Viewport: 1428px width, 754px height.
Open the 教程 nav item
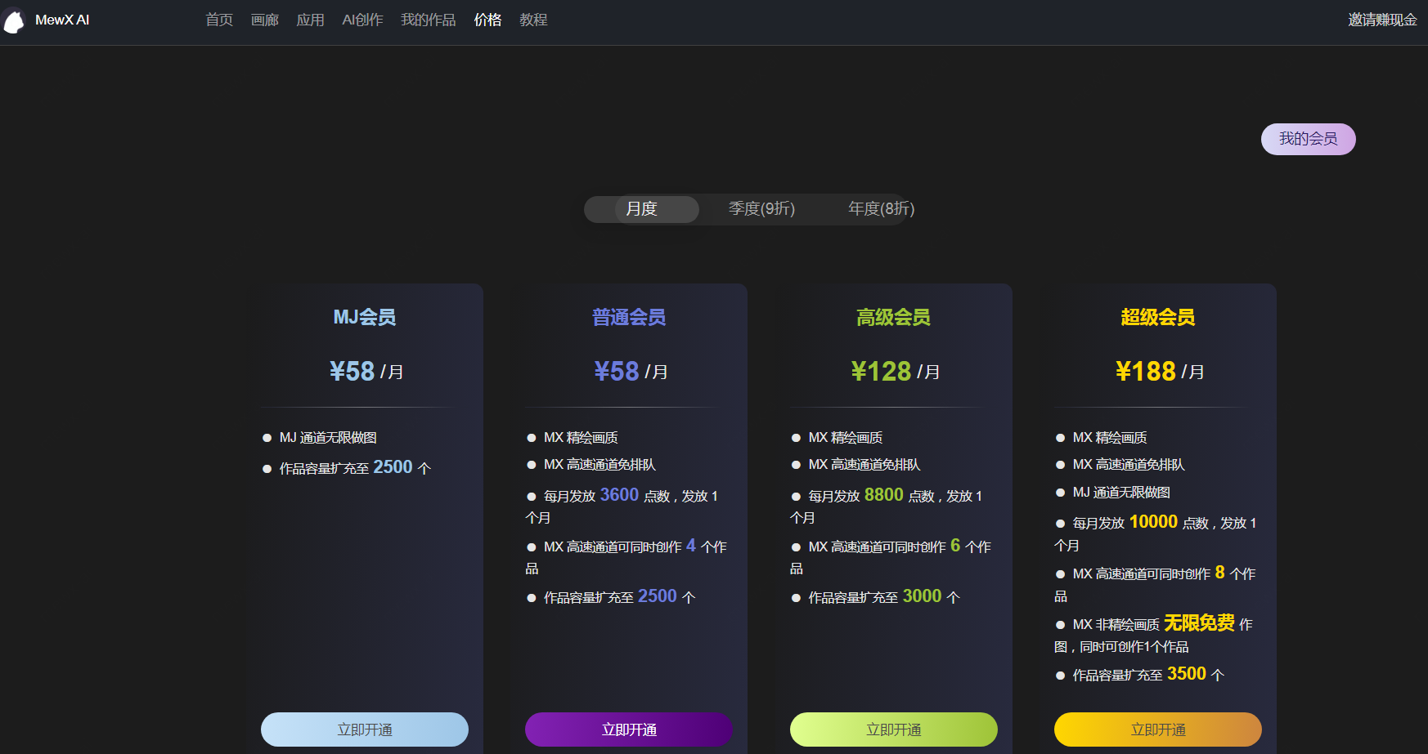(x=533, y=20)
